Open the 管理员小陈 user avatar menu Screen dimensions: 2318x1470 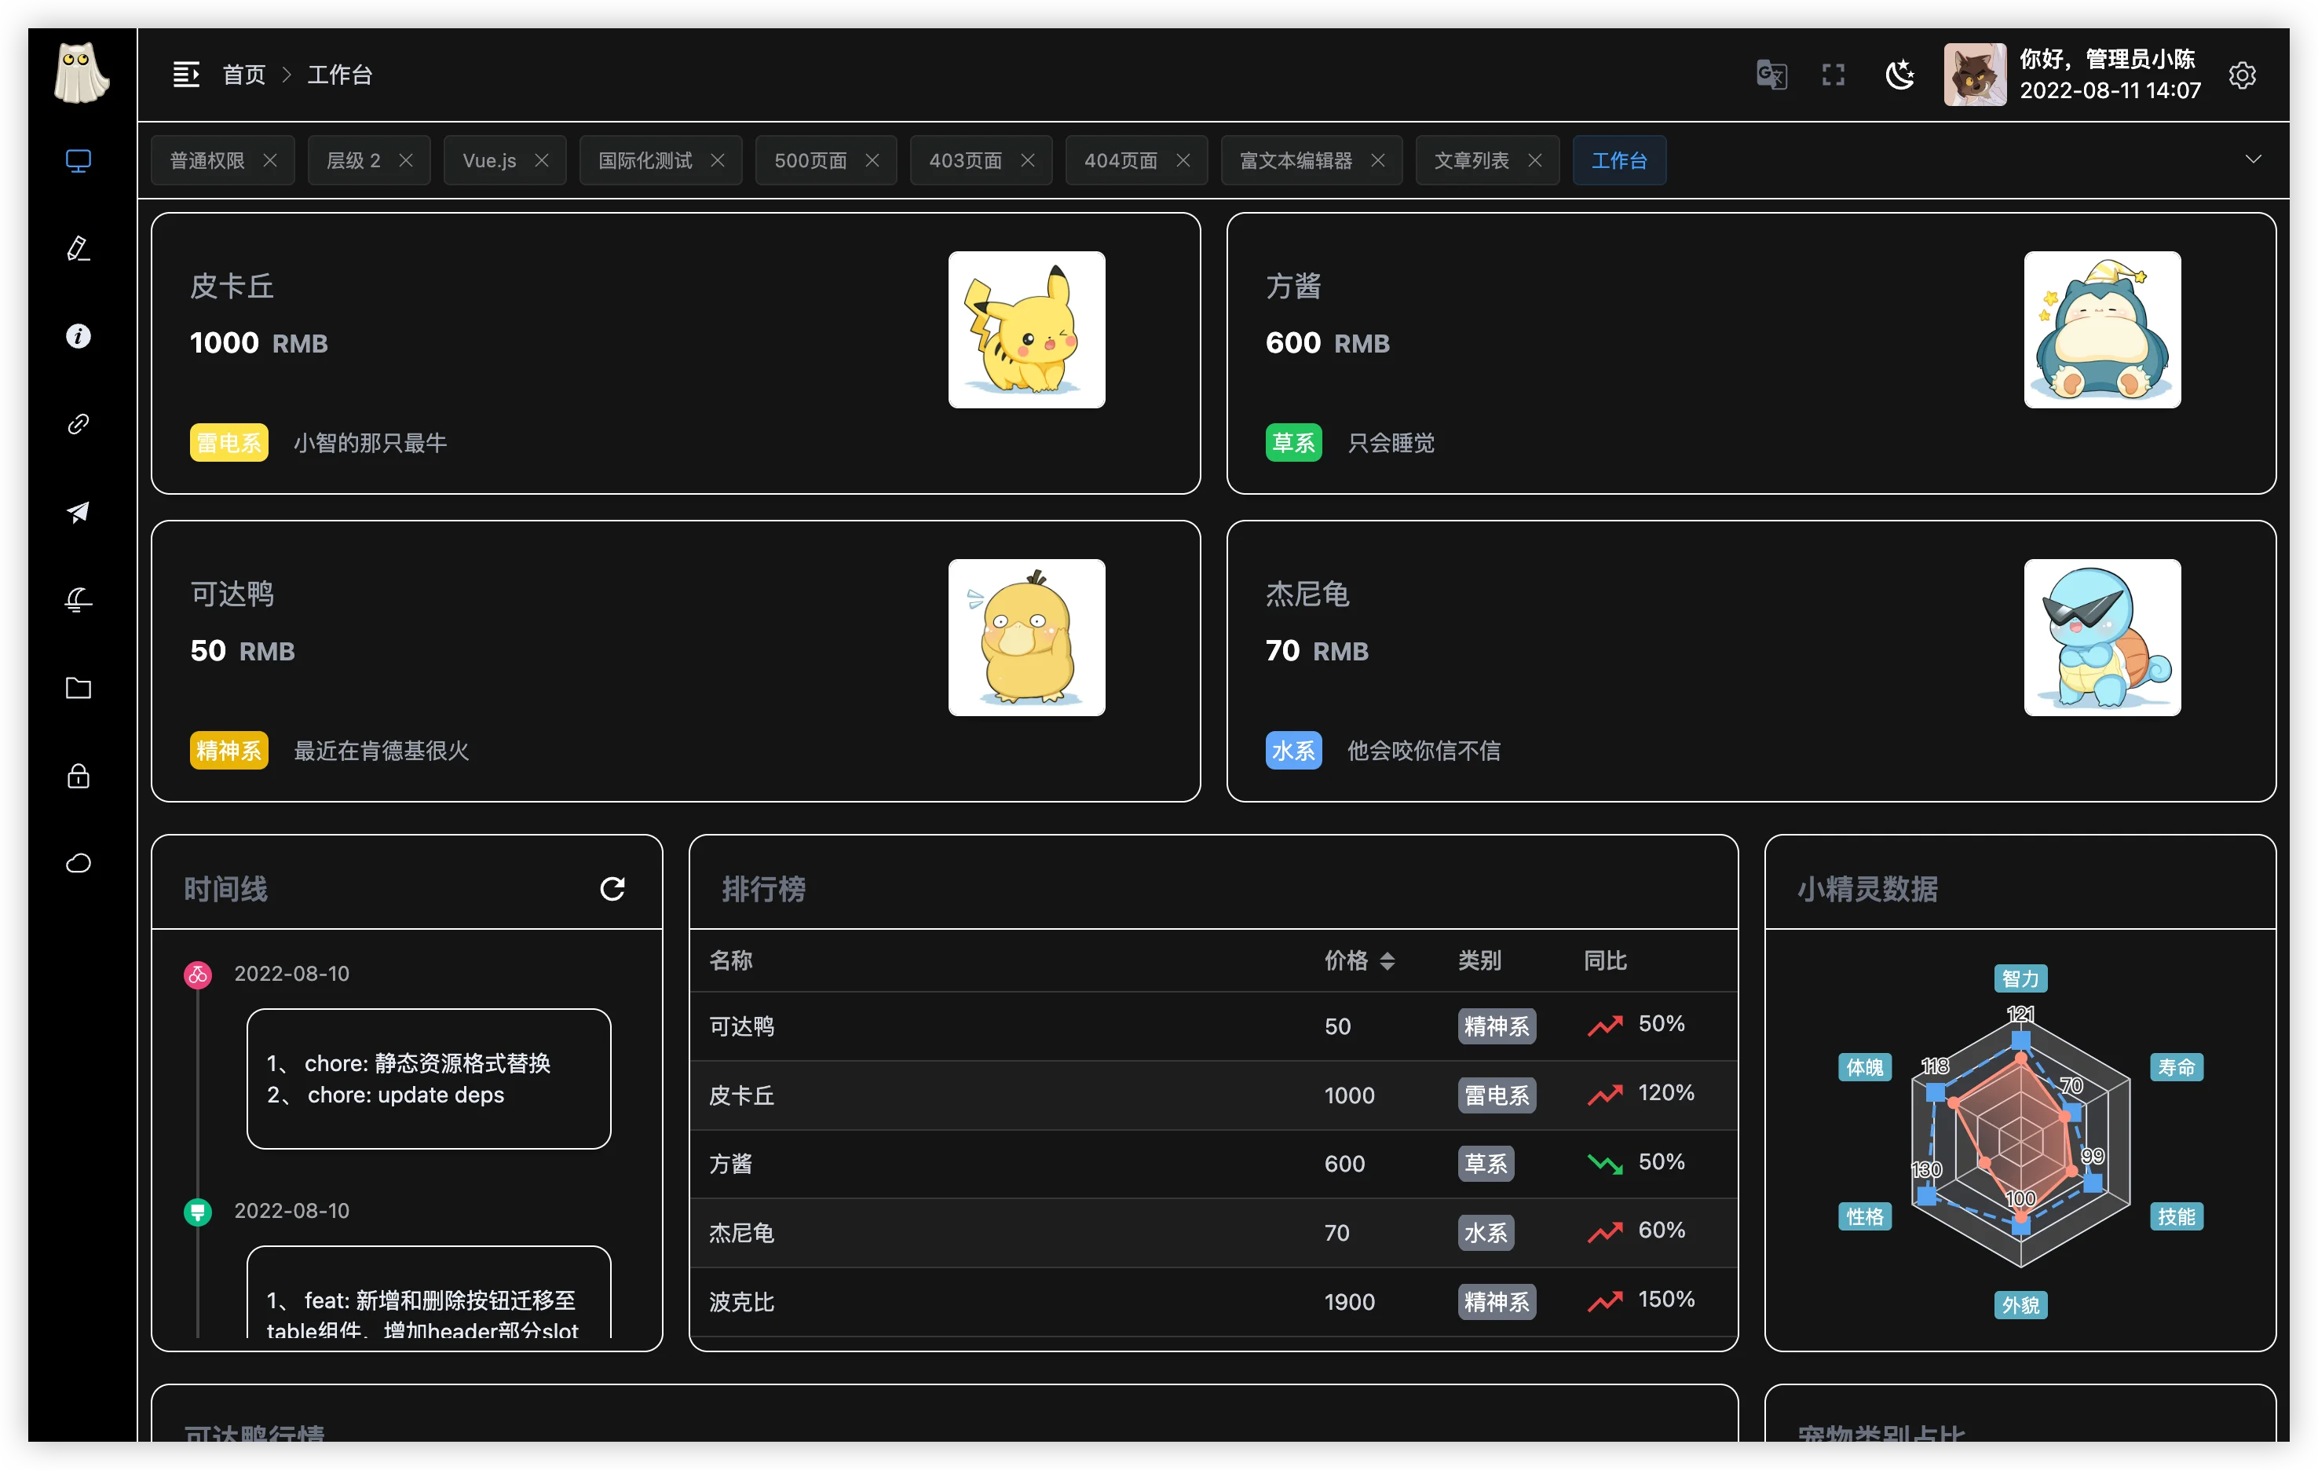pyautogui.click(x=1974, y=75)
